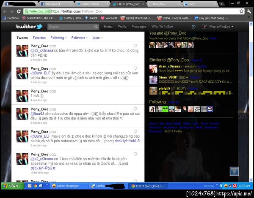Click 2 minutes ago timestamp
The image size is (254, 198).
[x=39, y=60]
